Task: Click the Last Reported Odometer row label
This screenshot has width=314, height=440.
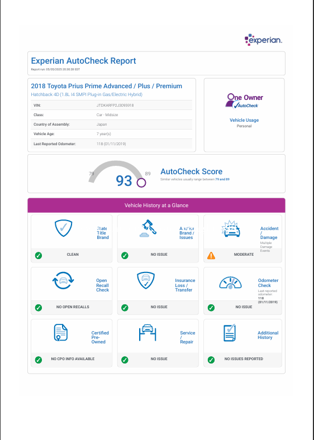Action: 55,144
